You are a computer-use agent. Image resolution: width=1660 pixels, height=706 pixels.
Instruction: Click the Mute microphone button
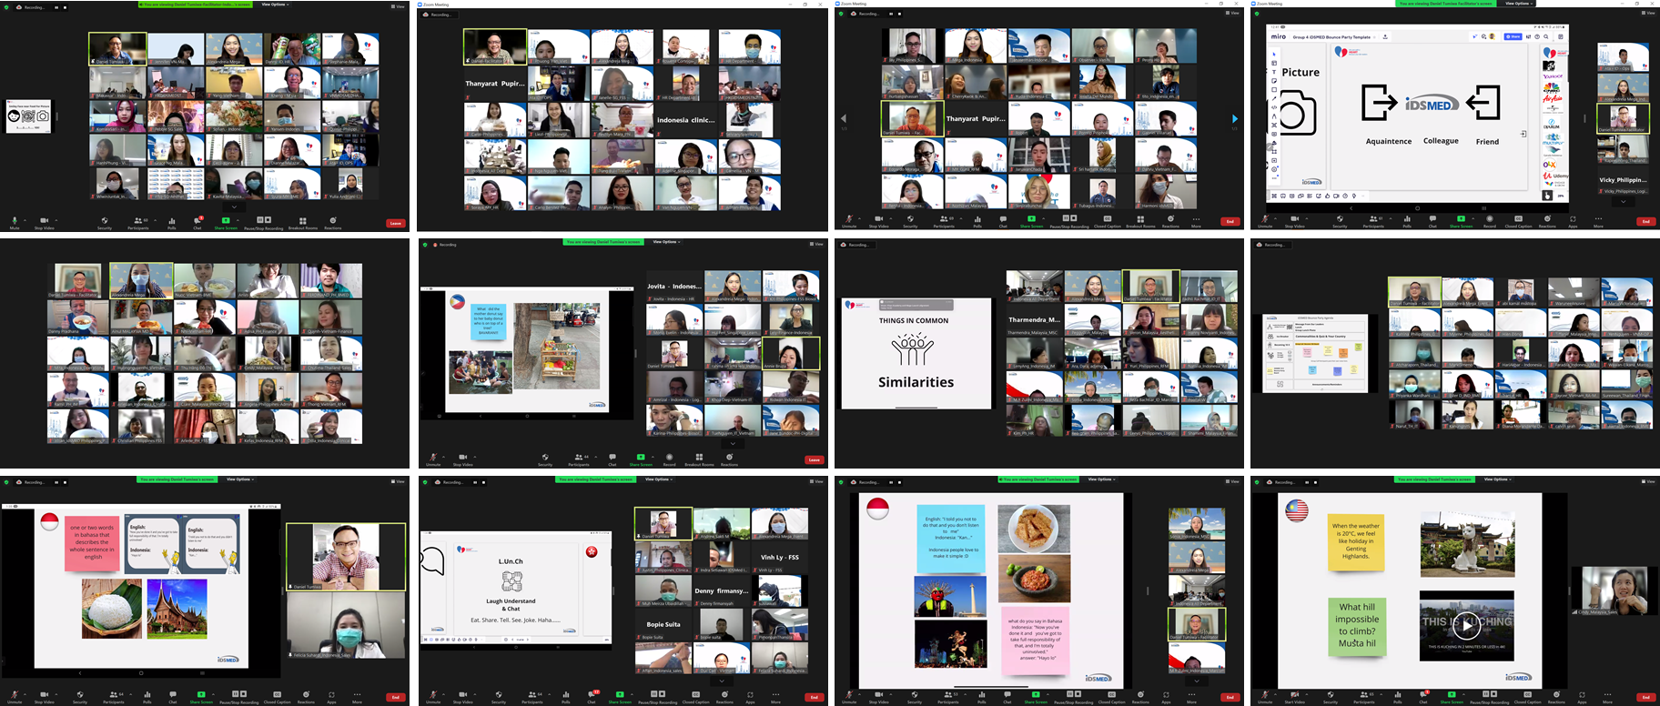(14, 222)
